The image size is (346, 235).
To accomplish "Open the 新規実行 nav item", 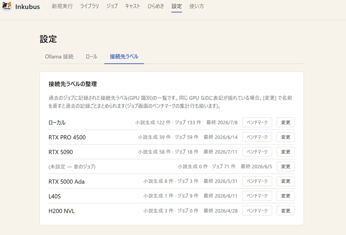I will 62,6.
